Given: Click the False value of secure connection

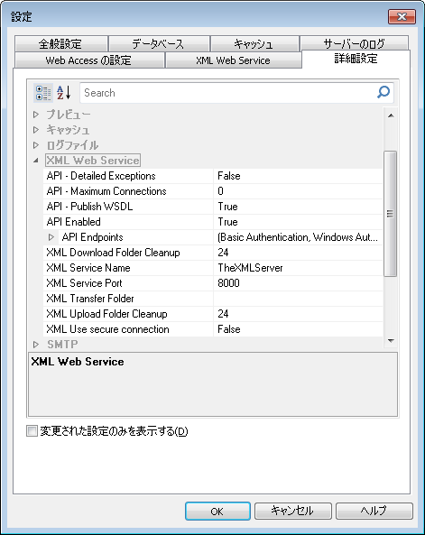Looking at the screenshot, I should (298, 329).
